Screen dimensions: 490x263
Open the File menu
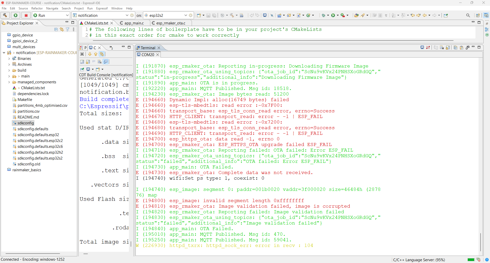pyautogui.click(x=4, y=8)
